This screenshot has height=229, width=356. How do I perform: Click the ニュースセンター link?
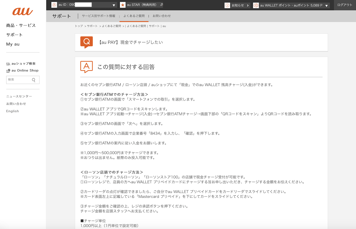(x=19, y=96)
